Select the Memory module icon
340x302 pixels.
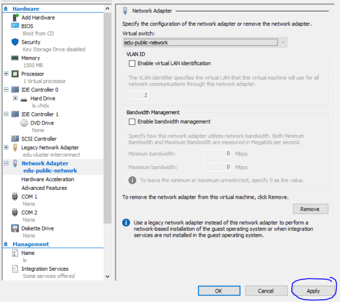[15, 58]
